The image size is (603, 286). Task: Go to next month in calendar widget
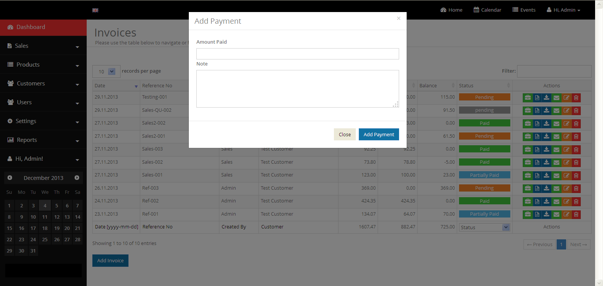tap(77, 178)
